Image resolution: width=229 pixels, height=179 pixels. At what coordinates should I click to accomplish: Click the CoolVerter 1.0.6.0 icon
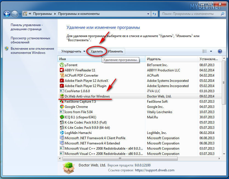coord(62,91)
